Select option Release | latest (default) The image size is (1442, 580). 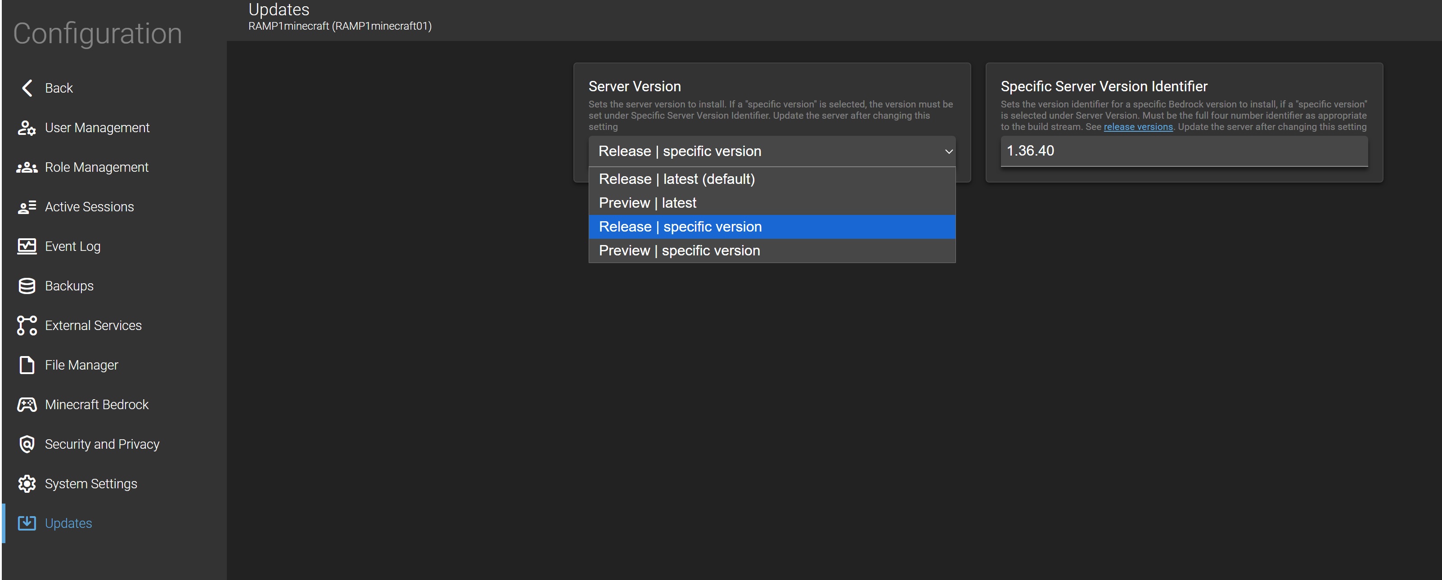point(772,179)
